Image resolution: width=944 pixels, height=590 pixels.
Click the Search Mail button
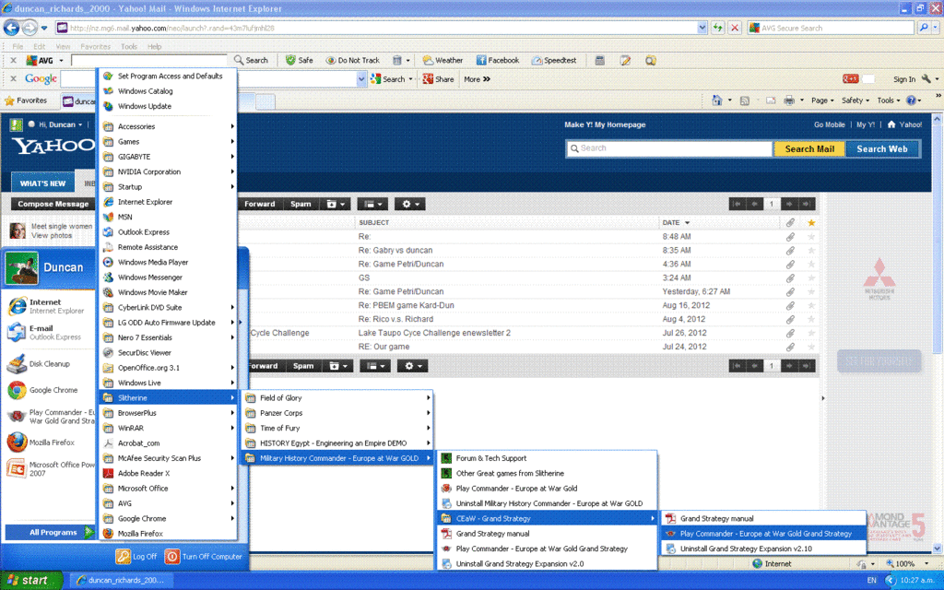pyautogui.click(x=809, y=148)
